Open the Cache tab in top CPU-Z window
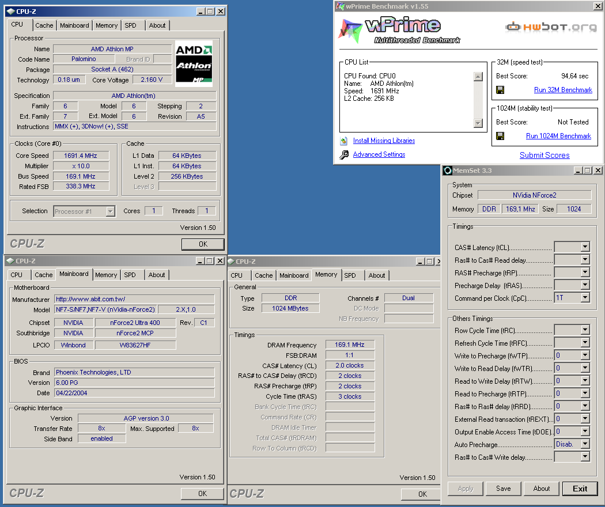This screenshot has width=605, height=507. (x=44, y=25)
